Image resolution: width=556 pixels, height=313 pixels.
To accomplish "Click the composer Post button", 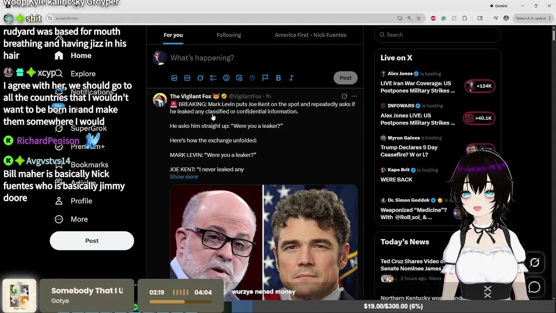I will coord(345,78).
